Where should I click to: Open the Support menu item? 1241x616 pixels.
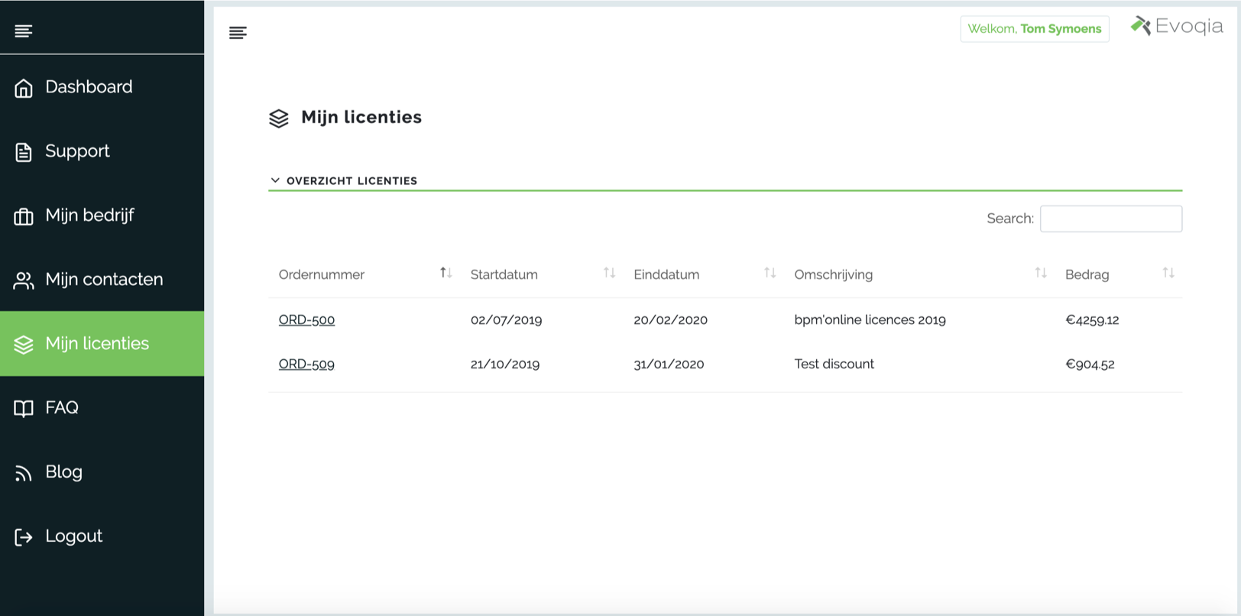pyautogui.click(x=102, y=151)
